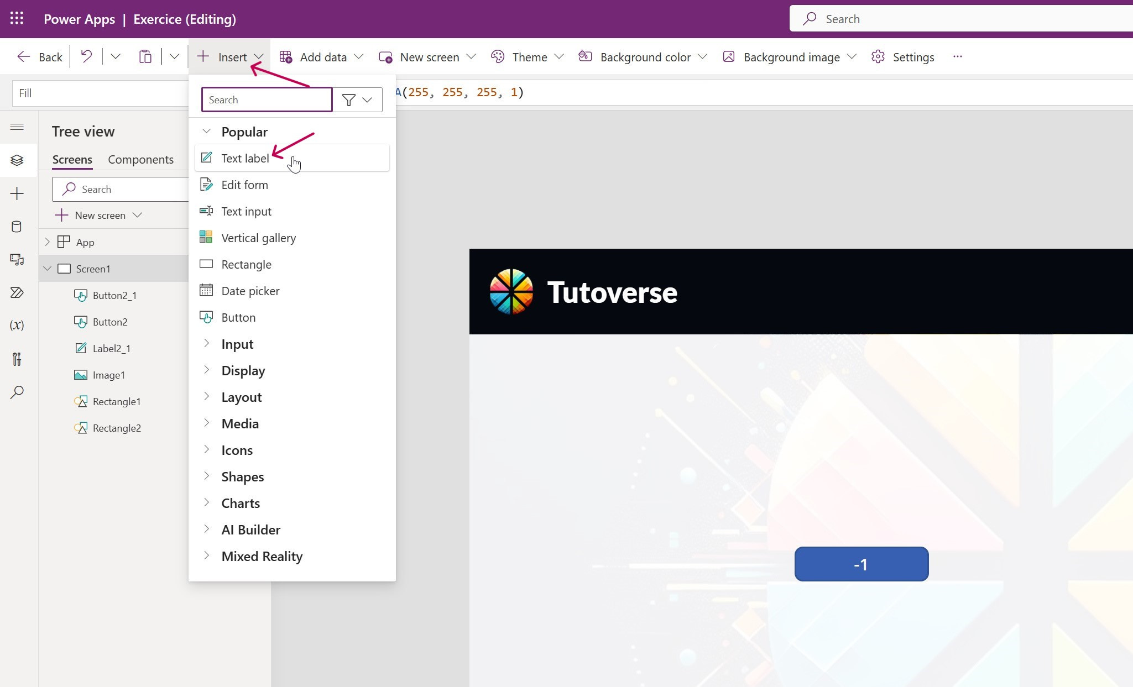The image size is (1133, 687).
Task: Click the app launcher waffle icon
Action: pos(17,19)
